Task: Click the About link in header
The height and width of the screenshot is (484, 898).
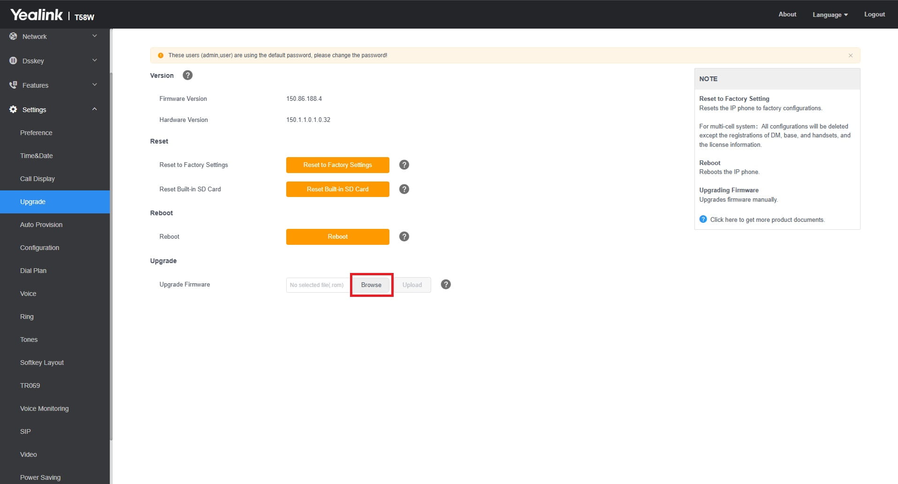Action: click(787, 14)
